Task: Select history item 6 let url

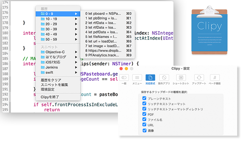Action: (108, 41)
